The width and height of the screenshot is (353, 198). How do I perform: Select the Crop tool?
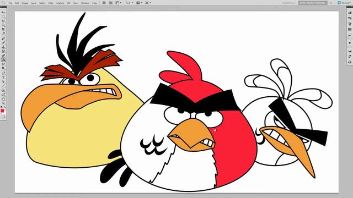pos(3,29)
